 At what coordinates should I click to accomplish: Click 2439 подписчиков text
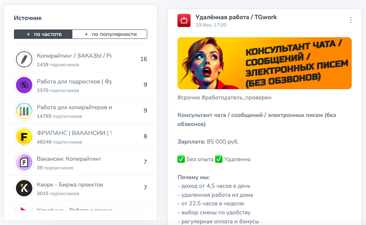click(x=58, y=65)
